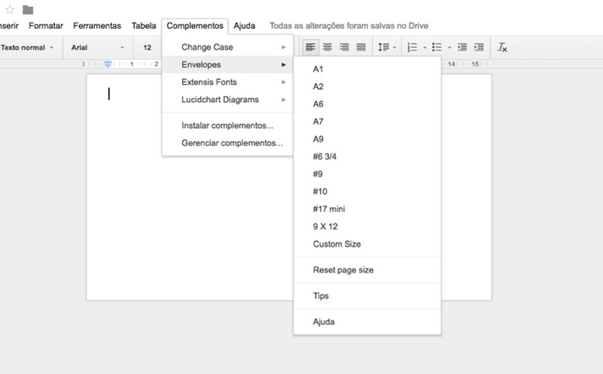Clear formatting with the Tx icon
Image resolution: width=603 pixels, height=374 pixels.
click(x=502, y=47)
